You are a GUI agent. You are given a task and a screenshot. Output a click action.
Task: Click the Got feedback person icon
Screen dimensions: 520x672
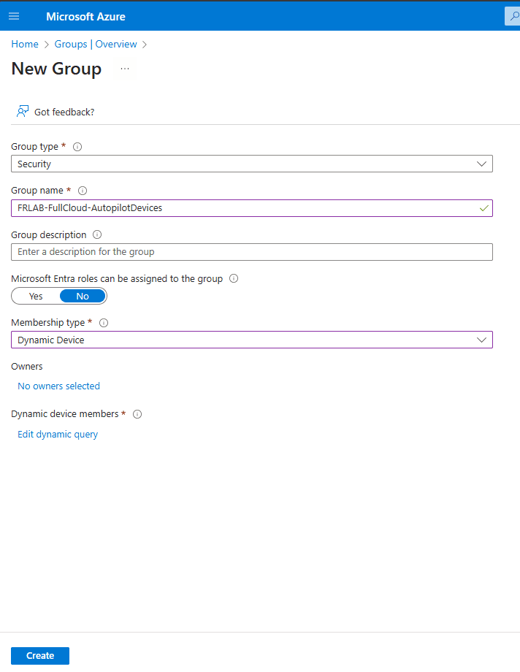coord(23,112)
